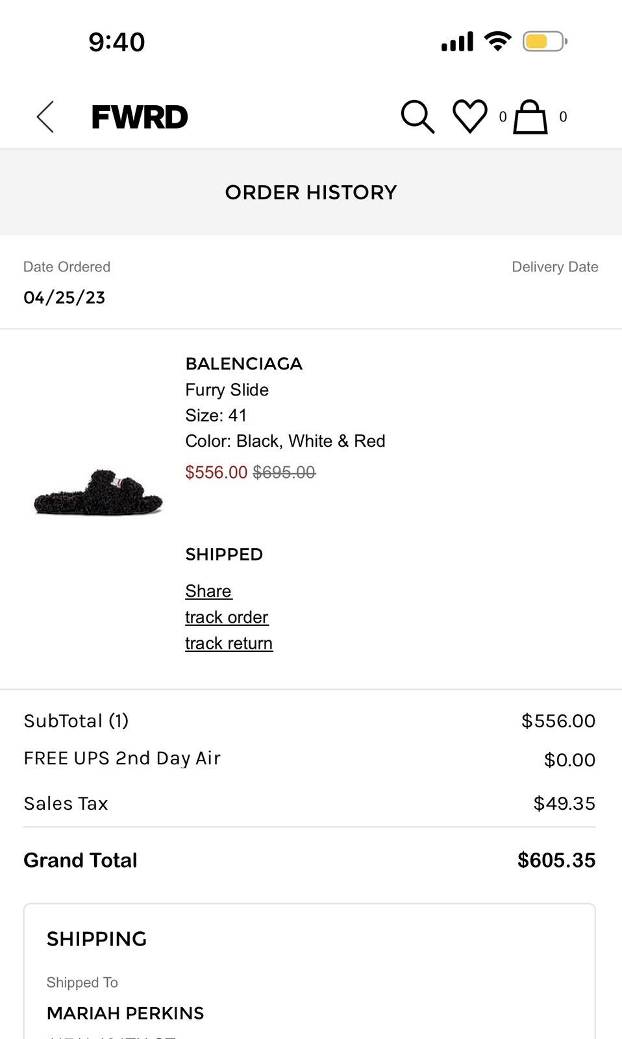Tap the SHIPPING section heading
This screenshot has width=622, height=1039.
point(97,939)
